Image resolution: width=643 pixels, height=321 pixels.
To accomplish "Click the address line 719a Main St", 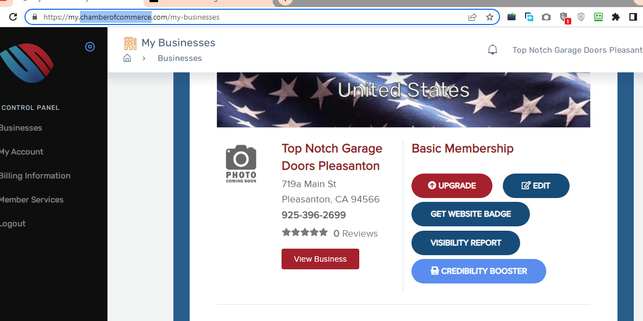I will pyautogui.click(x=309, y=184).
